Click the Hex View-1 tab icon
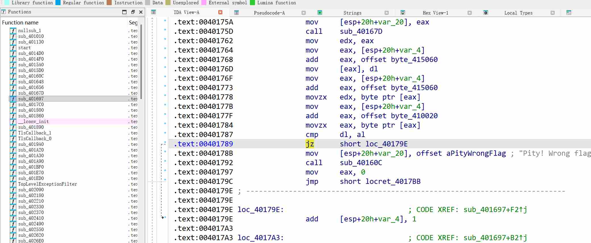 403,13
